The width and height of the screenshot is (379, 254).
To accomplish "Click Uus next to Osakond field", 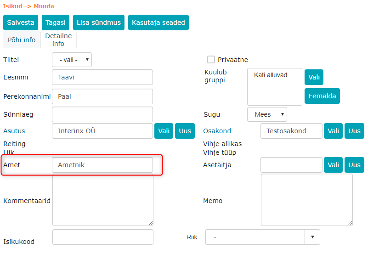I will [x=354, y=131].
